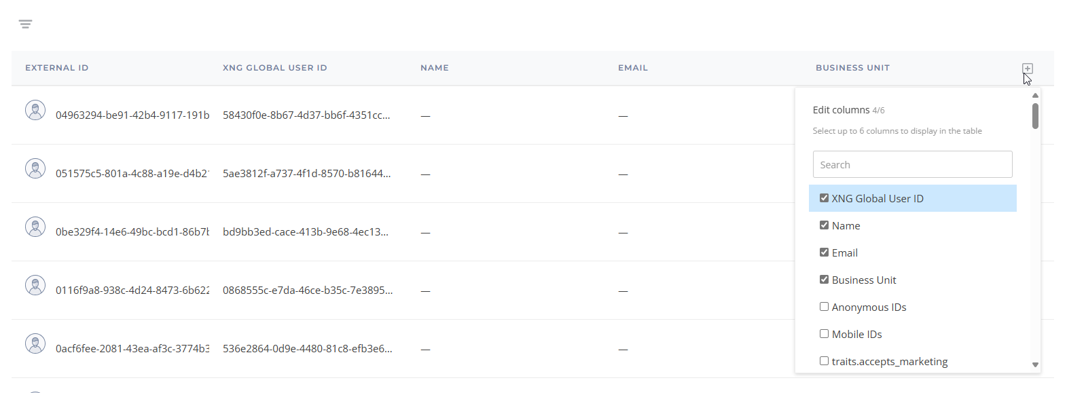The width and height of the screenshot is (1067, 393).
Task: Uncheck the Name column checkbox
Action: pyautogui.click(x=824, y=225)
